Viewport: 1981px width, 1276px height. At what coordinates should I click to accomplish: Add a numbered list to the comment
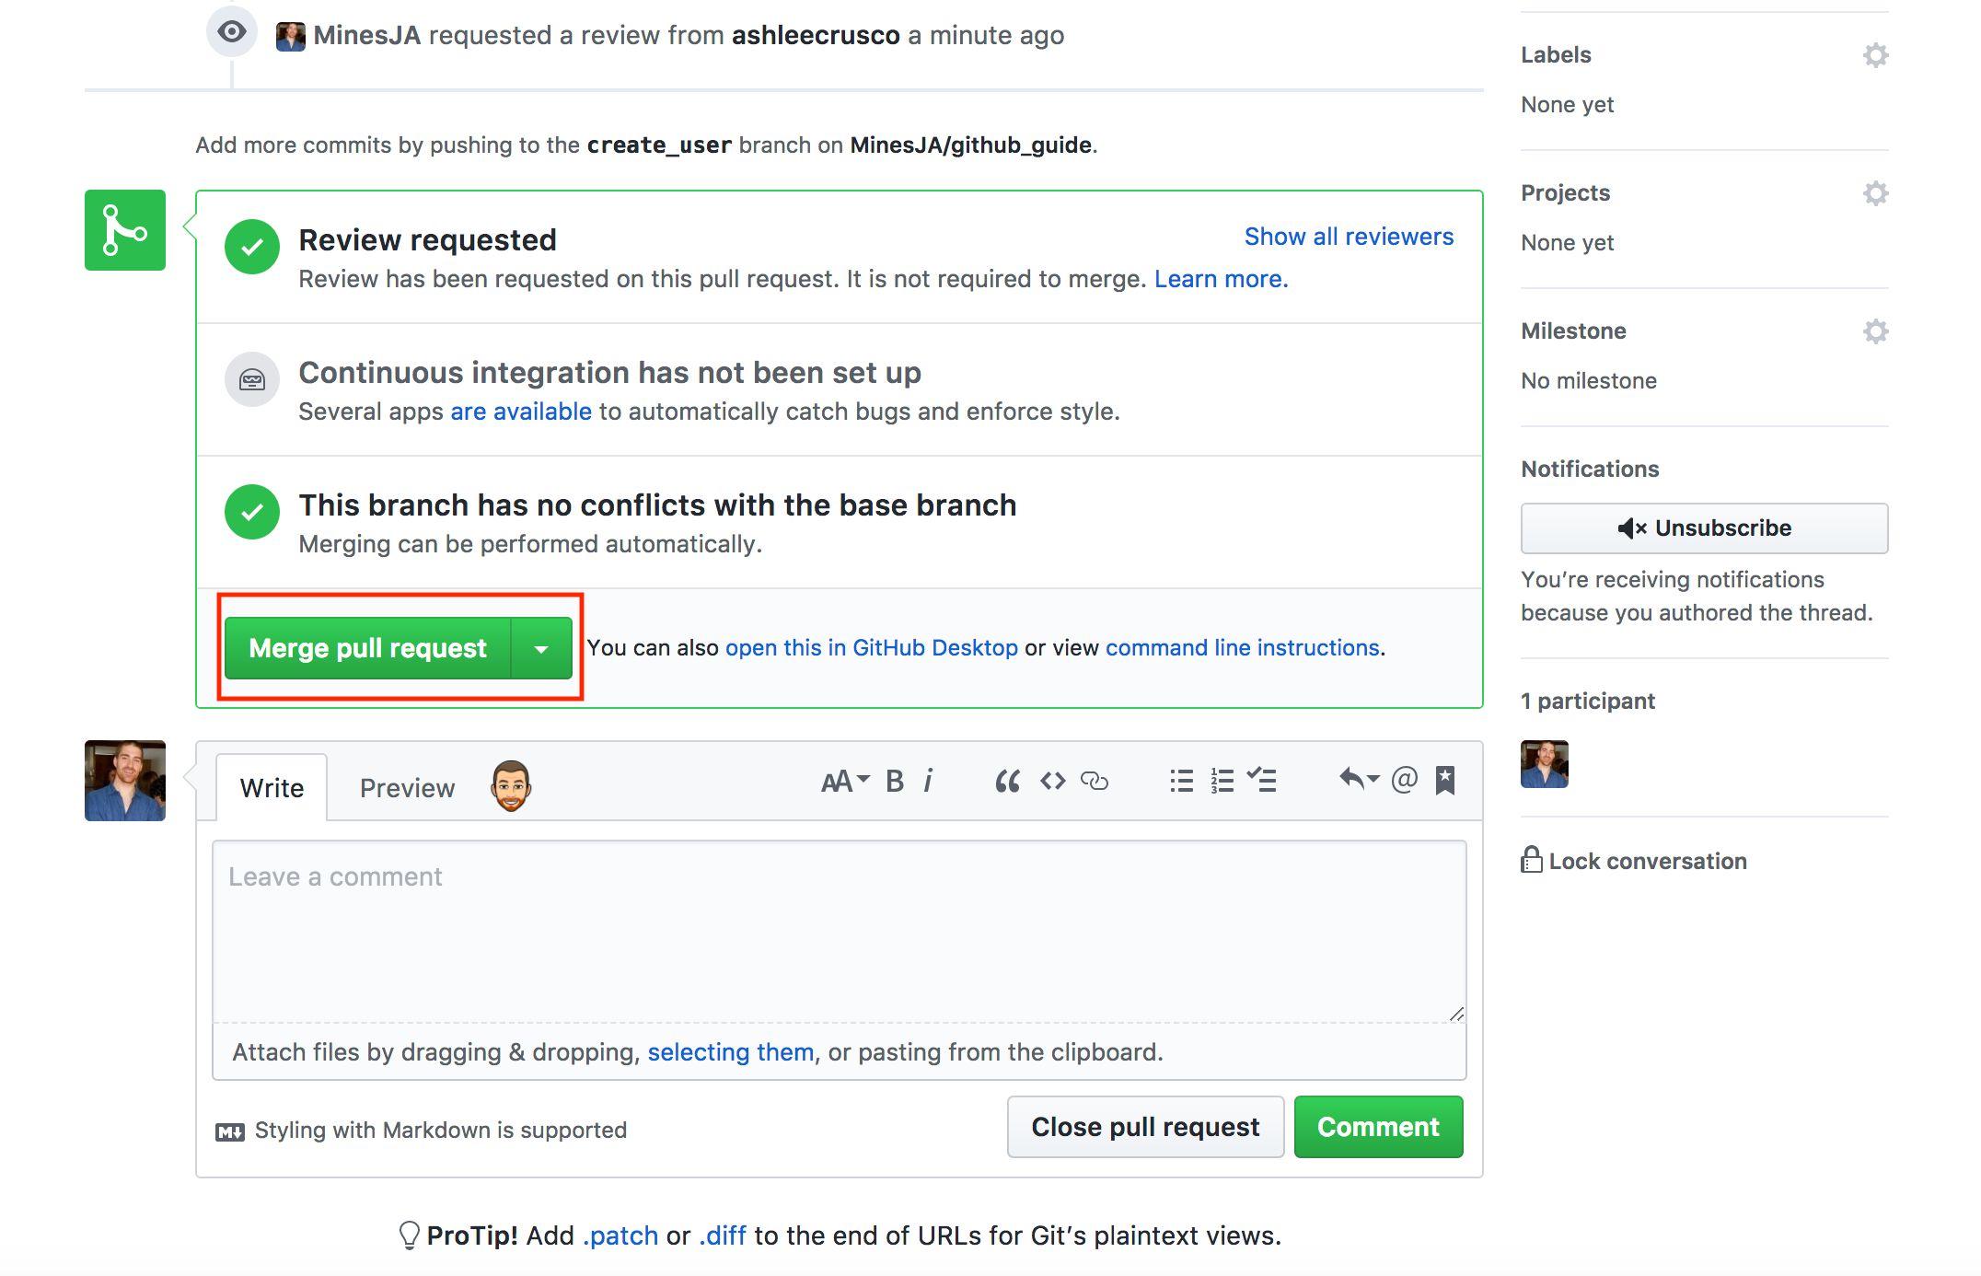[1222, 780]
